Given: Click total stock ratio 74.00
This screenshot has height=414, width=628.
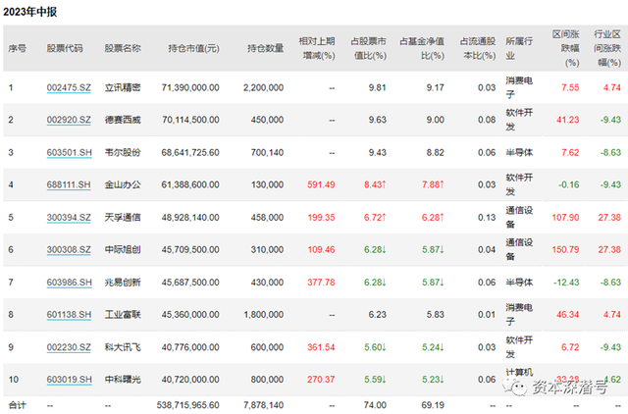Looking at the screenshot, I should click(x=375, y=405).
